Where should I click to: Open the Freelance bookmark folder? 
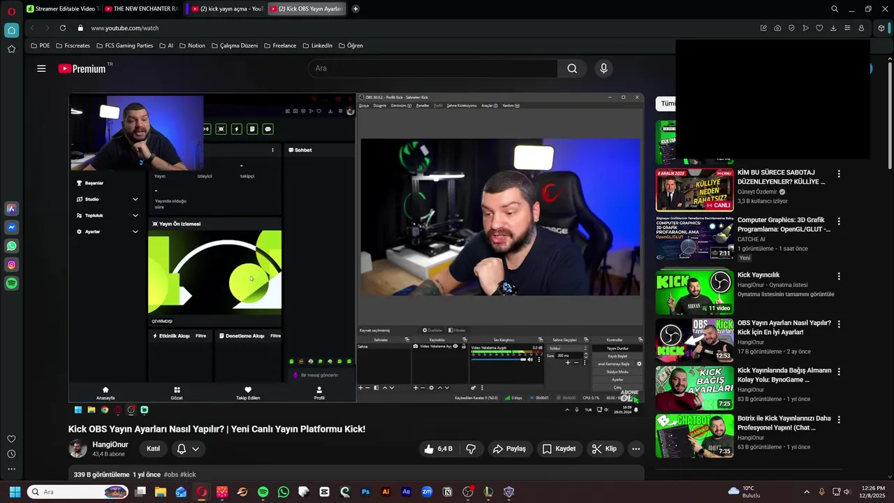[x=279, y=45]
